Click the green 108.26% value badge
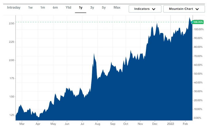 [198, 22]
